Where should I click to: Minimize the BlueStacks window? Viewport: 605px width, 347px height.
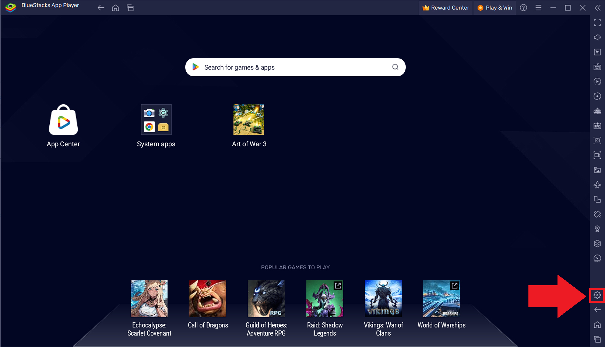[553, 8]
